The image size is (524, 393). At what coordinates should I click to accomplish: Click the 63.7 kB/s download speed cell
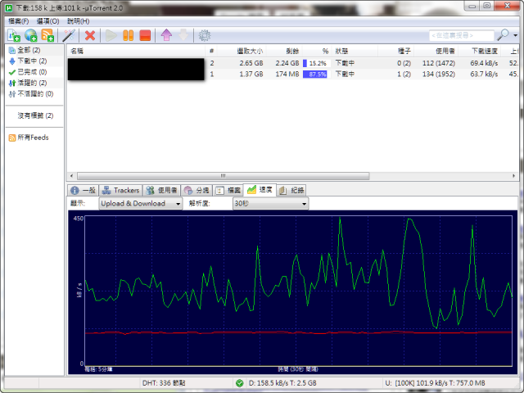pyautogui.click(x=484, y=75)
